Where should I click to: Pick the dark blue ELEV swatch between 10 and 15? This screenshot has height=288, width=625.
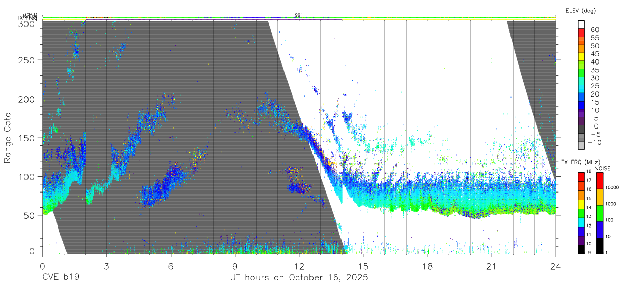(581, 104)
